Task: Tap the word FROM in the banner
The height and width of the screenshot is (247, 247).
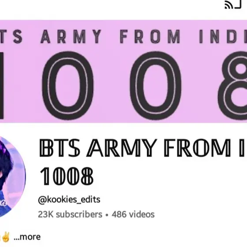Action: 150,36
